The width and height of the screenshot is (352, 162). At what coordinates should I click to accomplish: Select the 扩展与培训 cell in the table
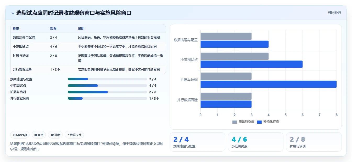(x=21, y=56)
